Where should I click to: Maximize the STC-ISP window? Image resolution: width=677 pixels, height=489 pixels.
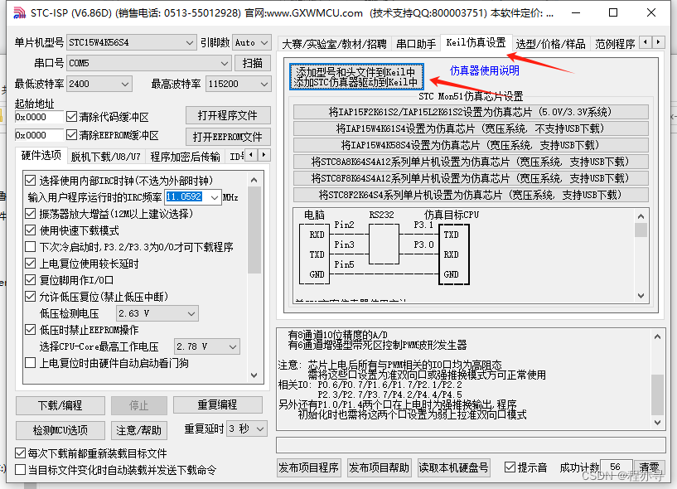click(x=613, y=12)
